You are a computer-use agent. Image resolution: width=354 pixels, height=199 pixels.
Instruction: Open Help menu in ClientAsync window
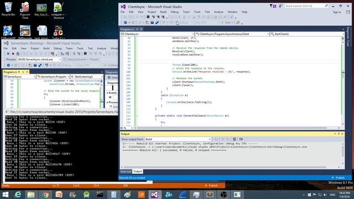point(244,12)
